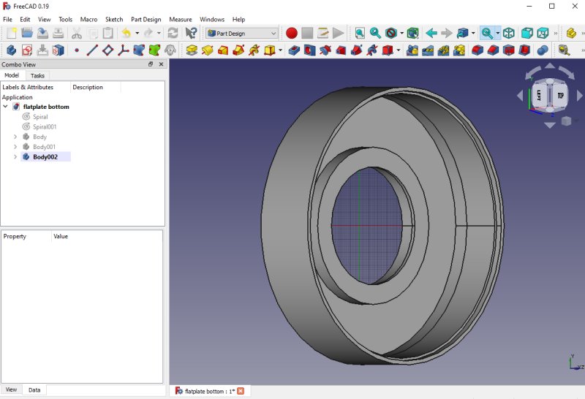Create a datum line

tap(92, 50)
